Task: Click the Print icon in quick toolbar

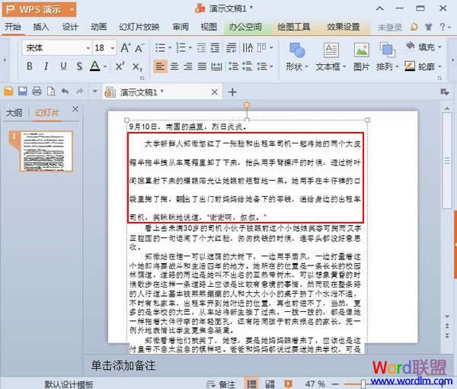Action: click(37, 92)
